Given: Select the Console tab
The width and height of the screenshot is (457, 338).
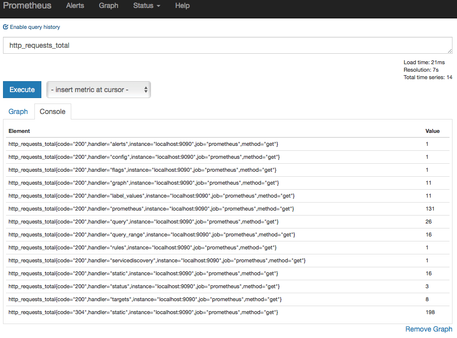Looking at the screenshot, I should click(52, 112).
